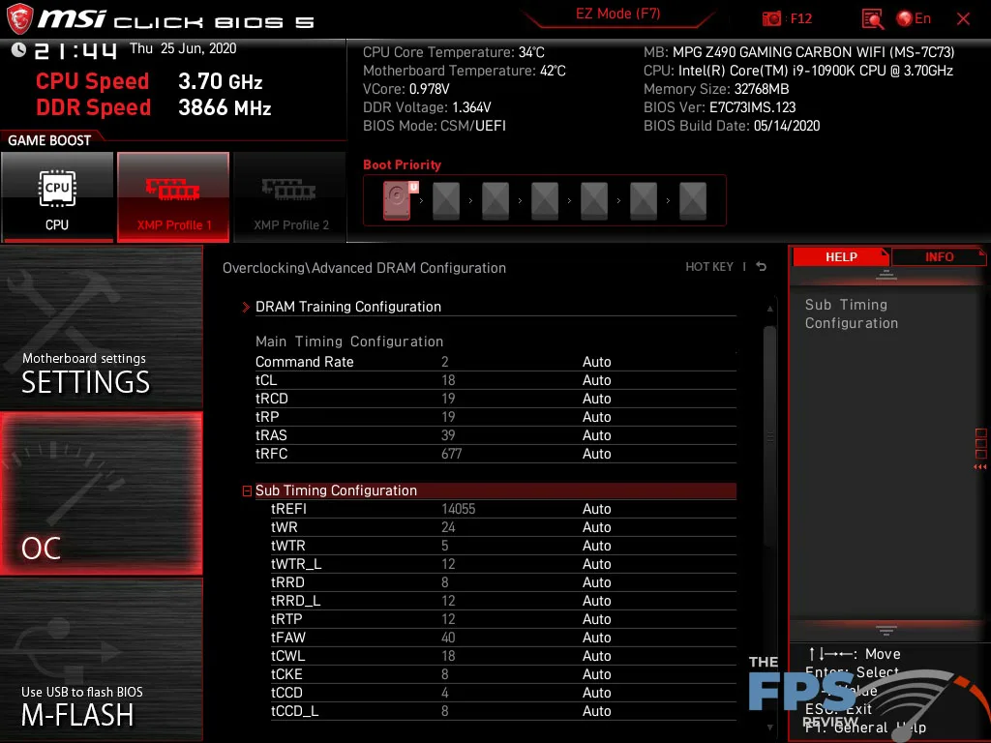991x743 pixels.
Task: Open the OC overclocking section
Action: (101, 493)
